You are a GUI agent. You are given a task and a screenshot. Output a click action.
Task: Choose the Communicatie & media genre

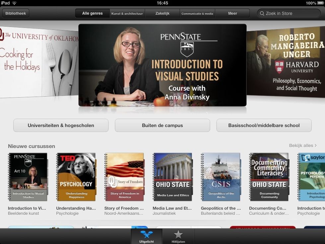point(197,14)
